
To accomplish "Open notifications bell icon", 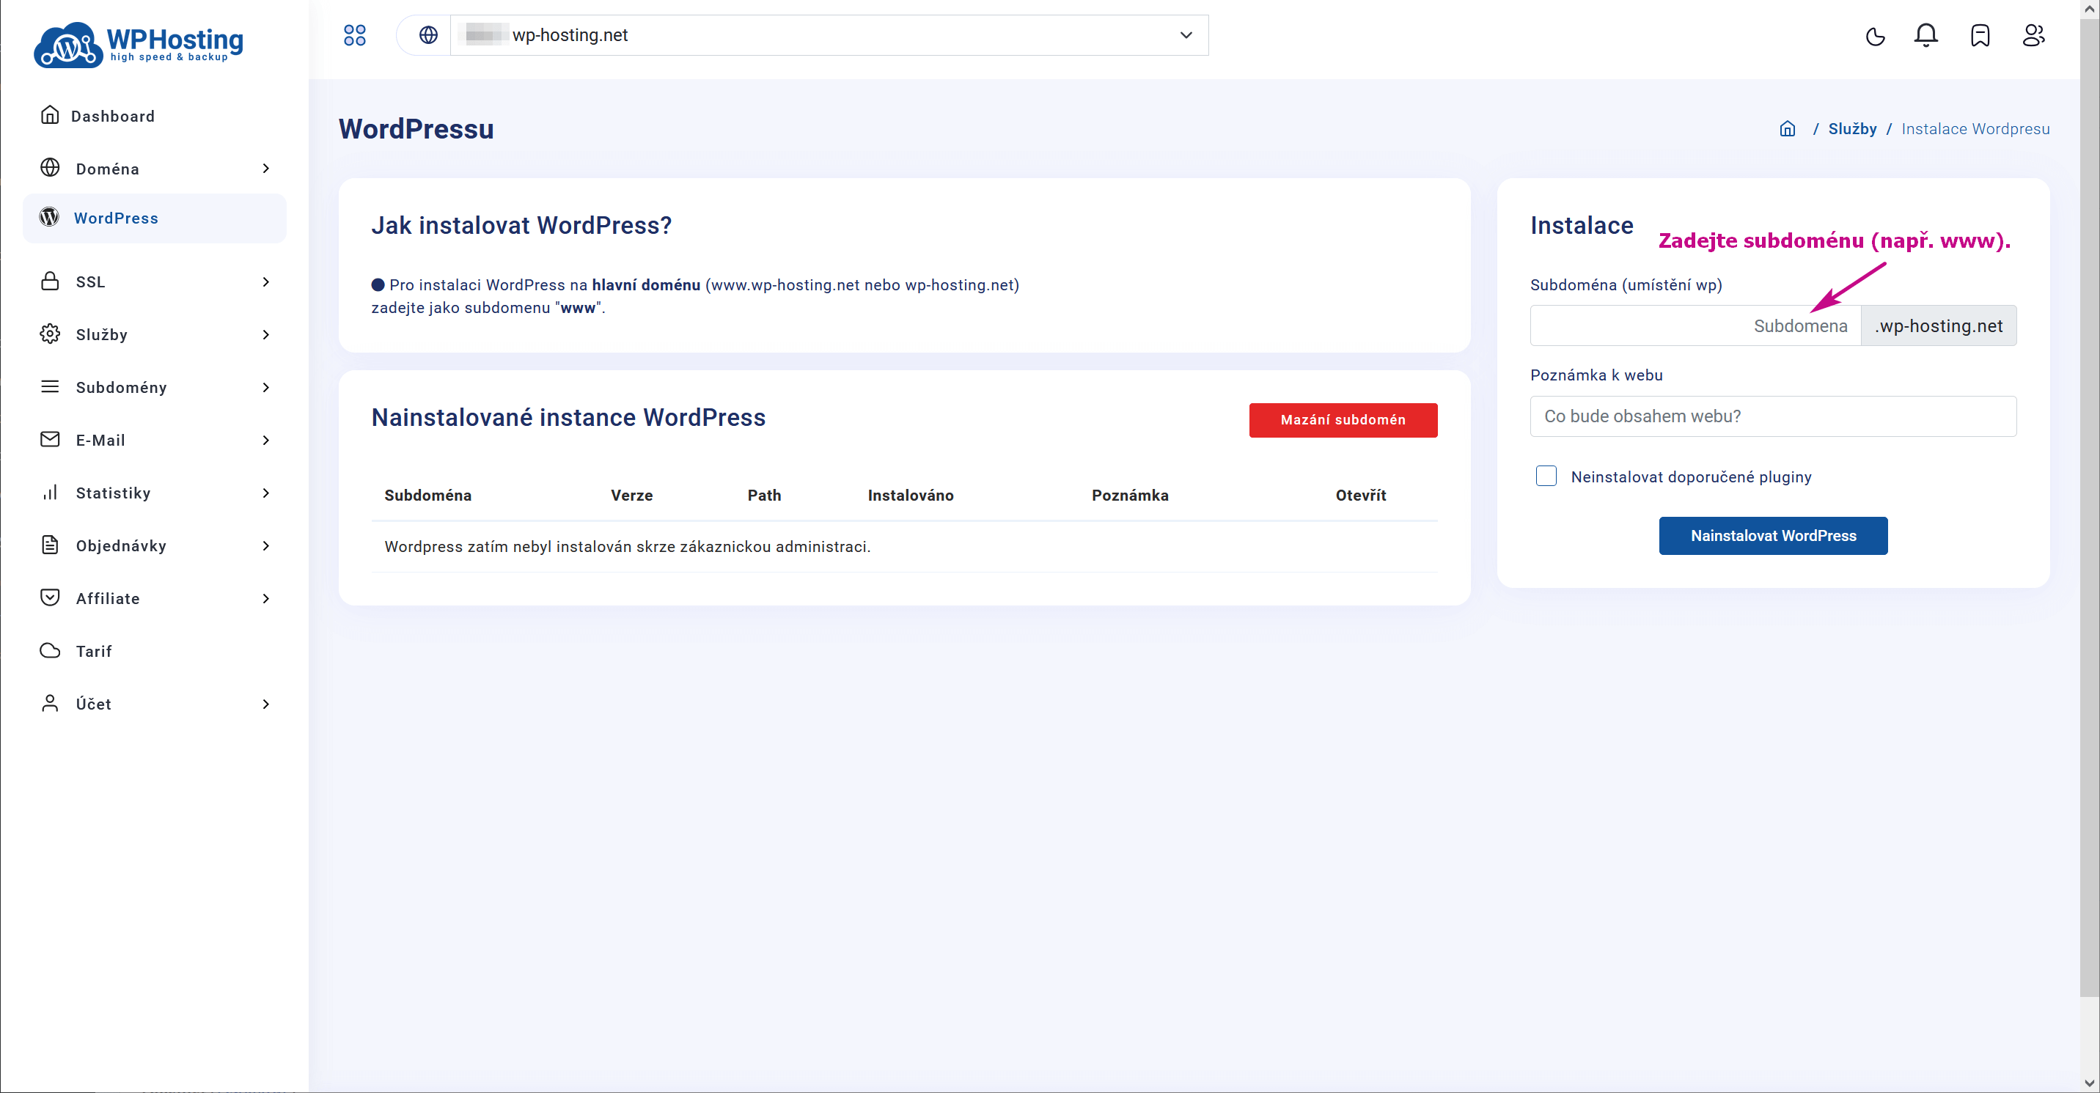I will [1926, 35].
